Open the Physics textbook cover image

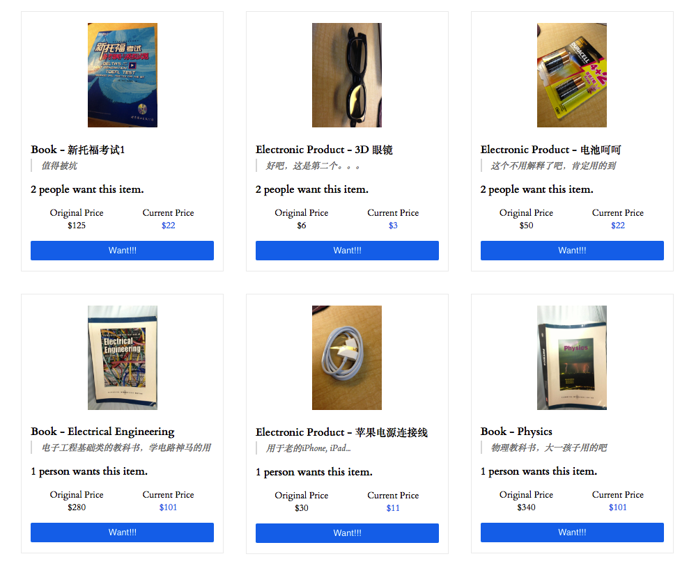pyautogui.click(x=572, y=357)
